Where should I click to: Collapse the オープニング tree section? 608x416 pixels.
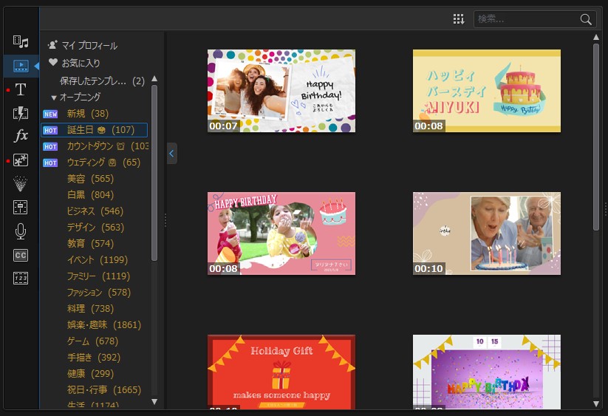[54, 98]
